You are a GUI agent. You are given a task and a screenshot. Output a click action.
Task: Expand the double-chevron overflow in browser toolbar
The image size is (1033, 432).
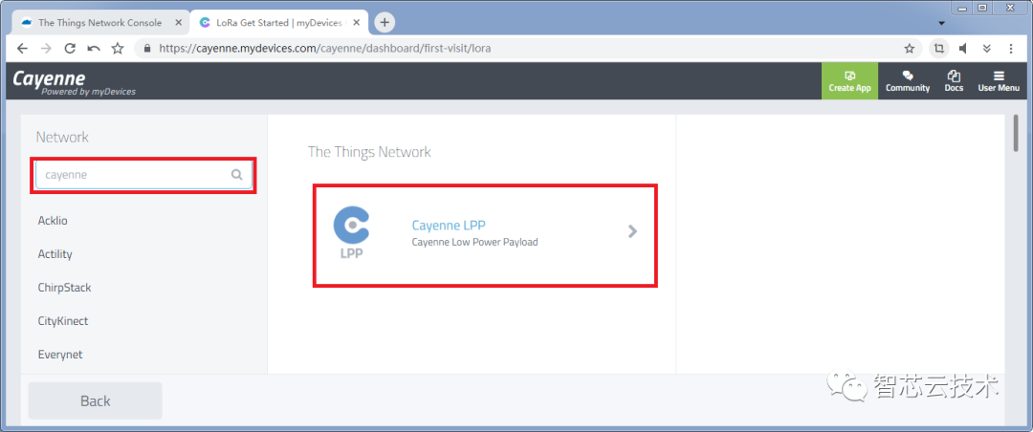coord(987,48)
